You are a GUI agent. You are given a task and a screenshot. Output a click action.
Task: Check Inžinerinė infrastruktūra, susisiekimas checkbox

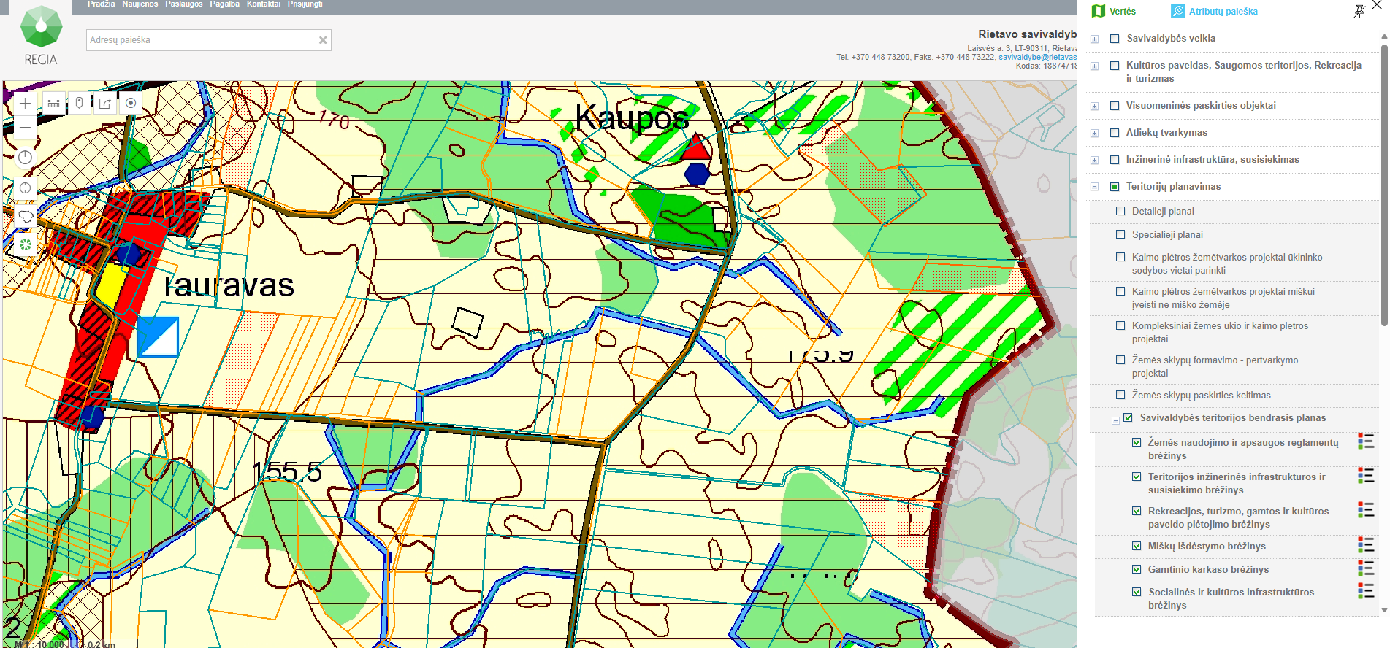(1115, 160)
